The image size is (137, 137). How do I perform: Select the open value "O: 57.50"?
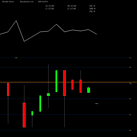pyautogui.click(x=50, y=6)
